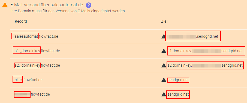The width and height of the screenshot is (247, 103).
Task: Click warning icon beside s2.domainkey target
Action: pos(164,65)
